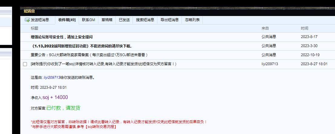The image size is (335, 134).
Task: Open the 1.13,2022战网新增验证码功能 announcement
Action: coord(81,46)
